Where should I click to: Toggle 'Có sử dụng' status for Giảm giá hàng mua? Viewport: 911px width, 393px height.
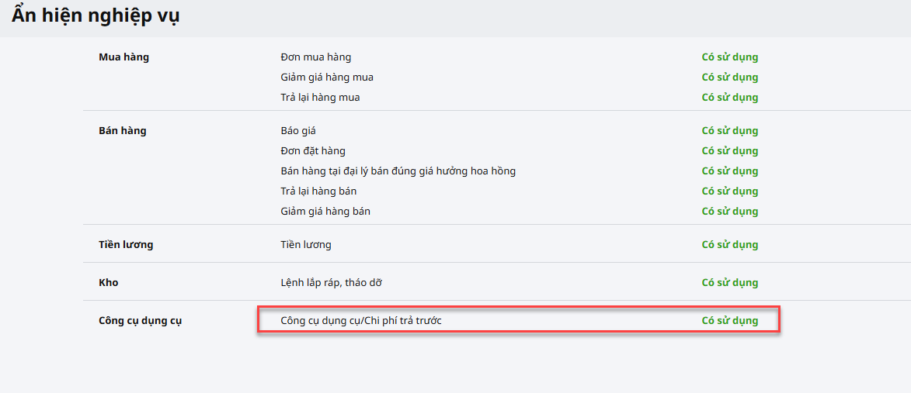[729, 78]
